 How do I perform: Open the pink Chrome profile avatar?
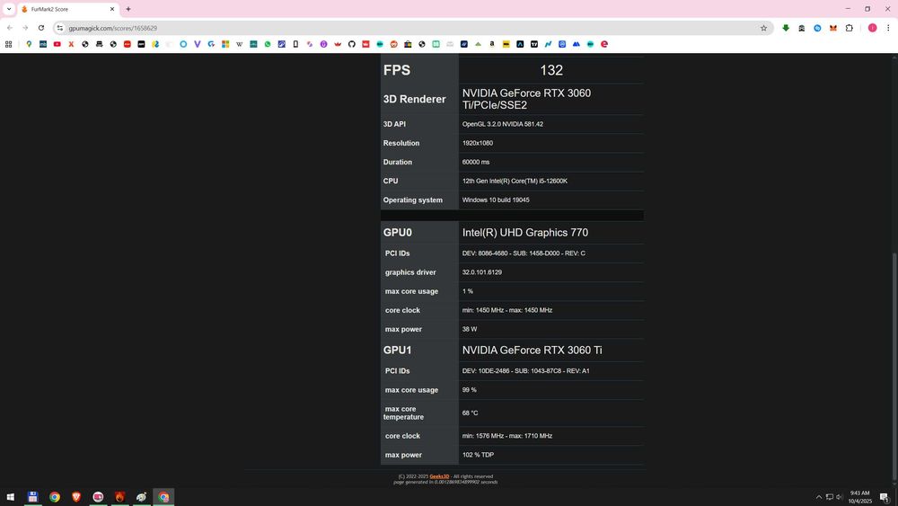coord(872,28)
